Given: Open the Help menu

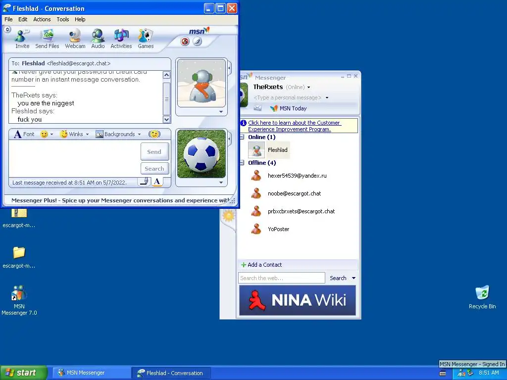Looking at the screenshot, I should [x=80, y=19].
